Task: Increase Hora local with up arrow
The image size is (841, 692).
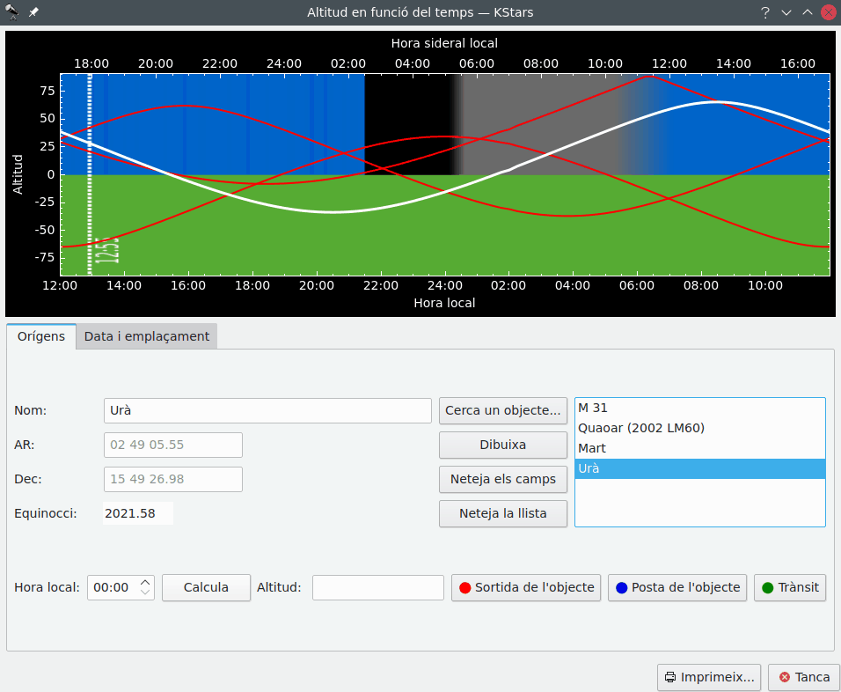Action: pos(145,582)
